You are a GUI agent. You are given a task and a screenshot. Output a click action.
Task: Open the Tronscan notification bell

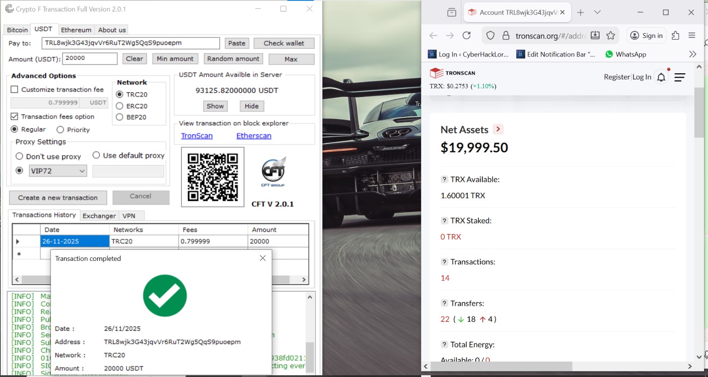[x=661, y=78]
